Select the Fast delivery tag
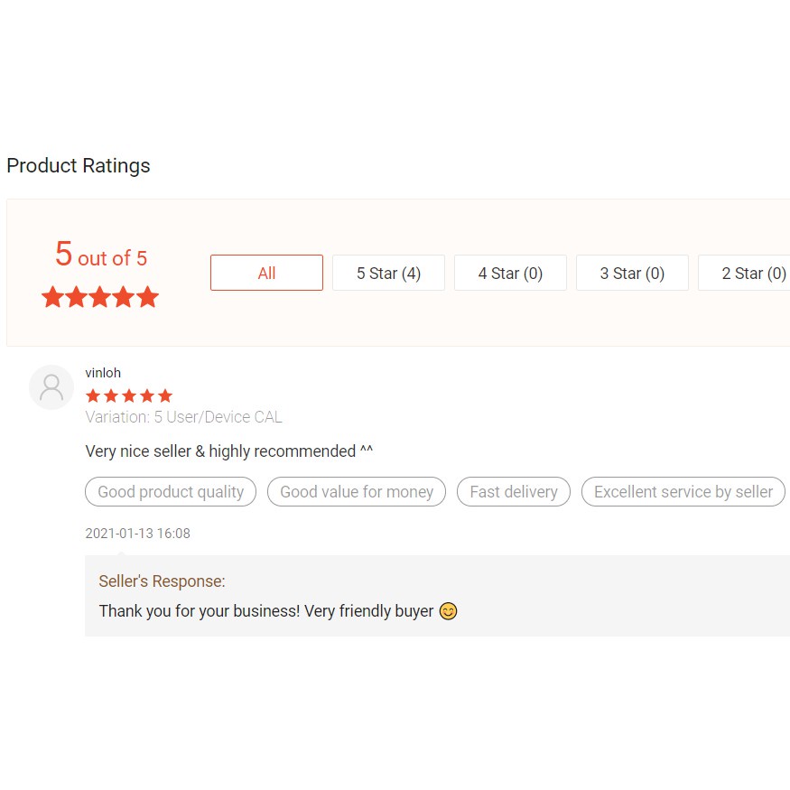 (x=514, y=492)
